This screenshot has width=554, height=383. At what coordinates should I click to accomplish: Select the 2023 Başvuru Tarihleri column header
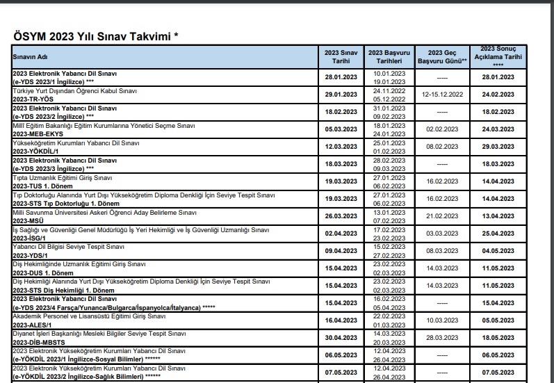pyautogui.click(x=389, y=57)
